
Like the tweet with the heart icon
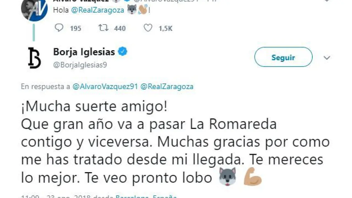(x=148, y=28)
